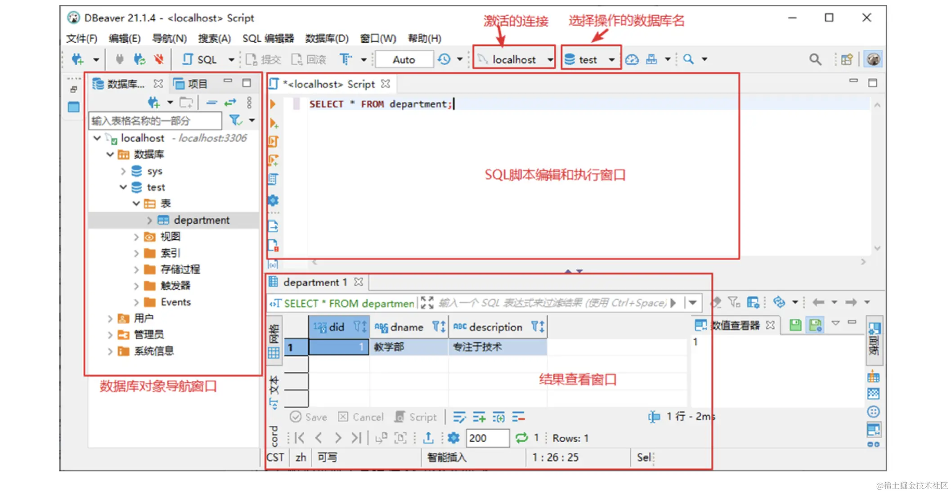Click the refresh results green icon
Viewport: 951px width, 493px height.
click(521, 438)
